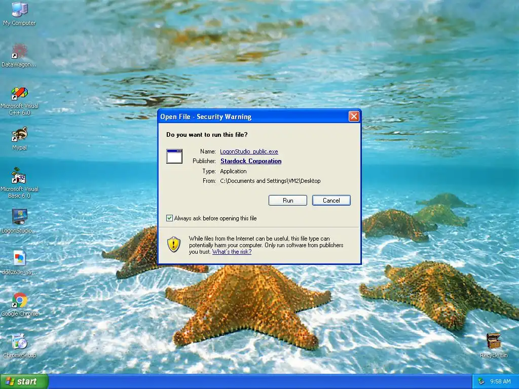519x389 pixels.
Task: Select the dde263e-aa file icon
Action: pyautogui.click(x=19, y=263)
